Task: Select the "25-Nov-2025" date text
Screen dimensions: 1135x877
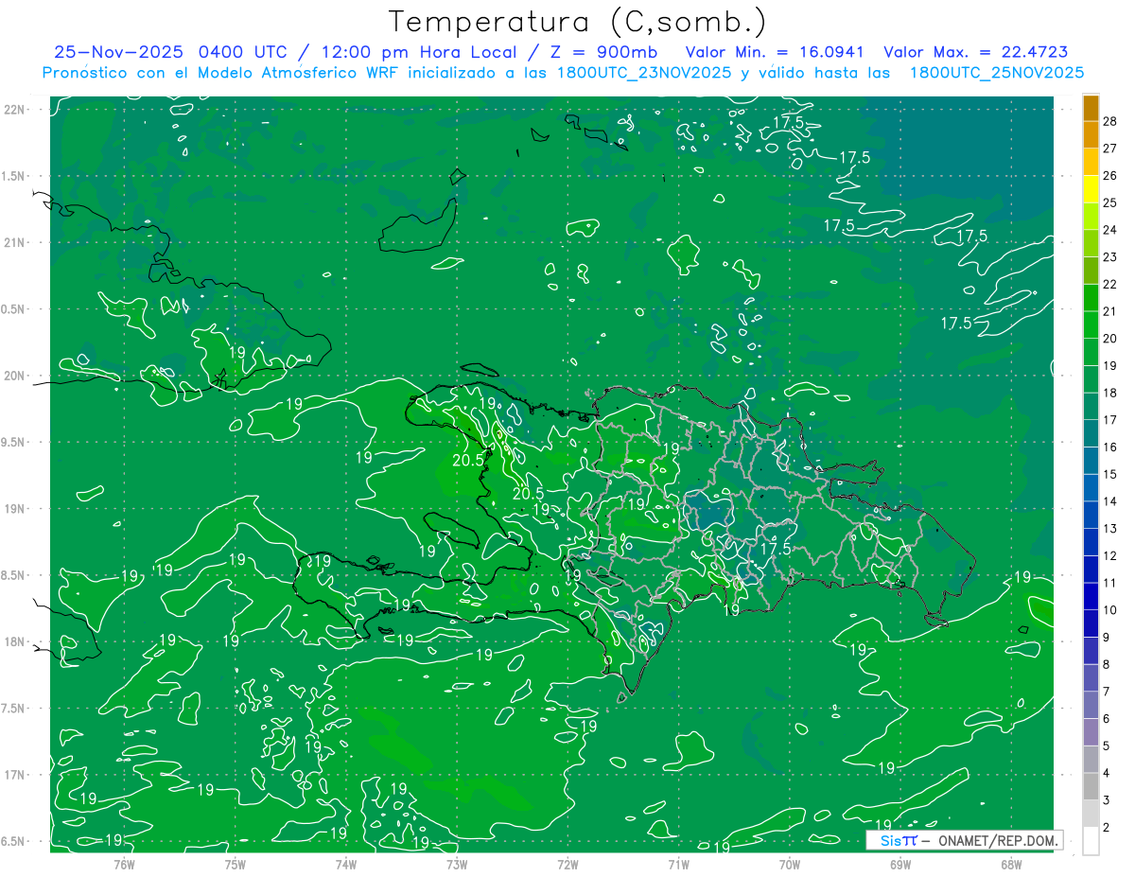Action: pyautogui.click(x=119, y=52)
